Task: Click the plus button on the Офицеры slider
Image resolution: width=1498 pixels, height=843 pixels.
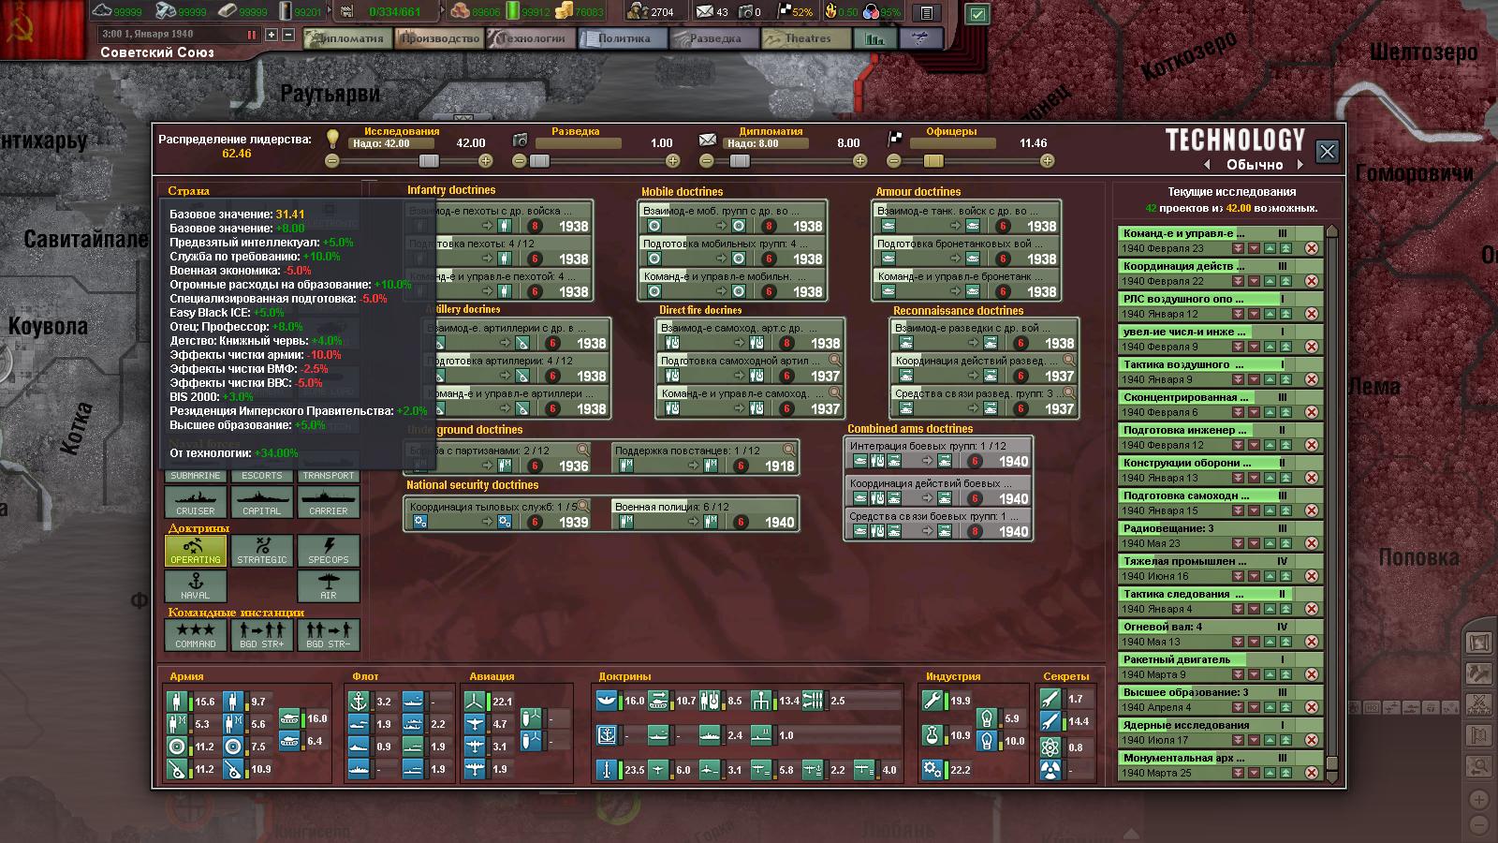Action: coord(1047,161)
